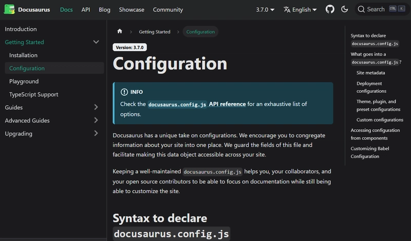Toggle dark mode with moon icon

point(344,9)
